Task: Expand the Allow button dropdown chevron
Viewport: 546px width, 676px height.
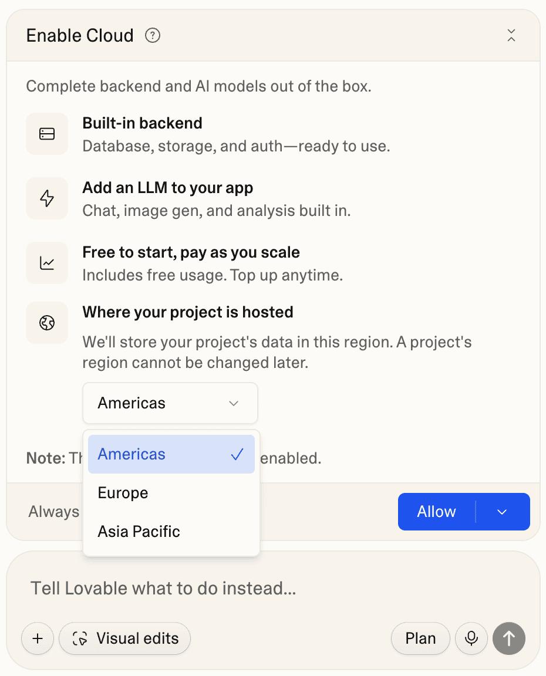Action: 502,512
